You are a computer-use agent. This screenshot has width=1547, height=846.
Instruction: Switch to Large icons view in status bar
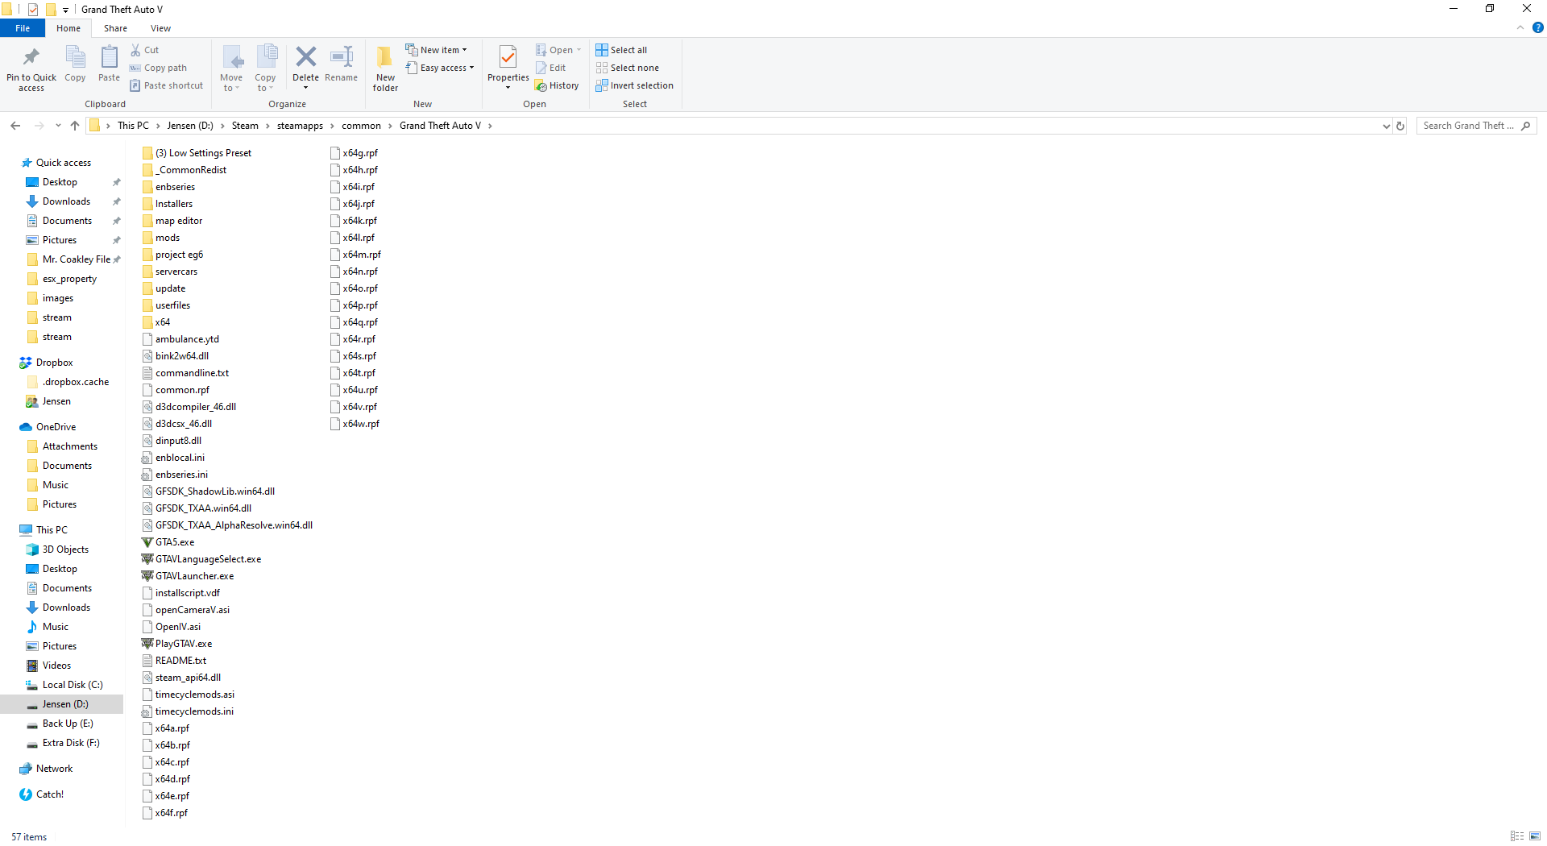coord(1535,836)
